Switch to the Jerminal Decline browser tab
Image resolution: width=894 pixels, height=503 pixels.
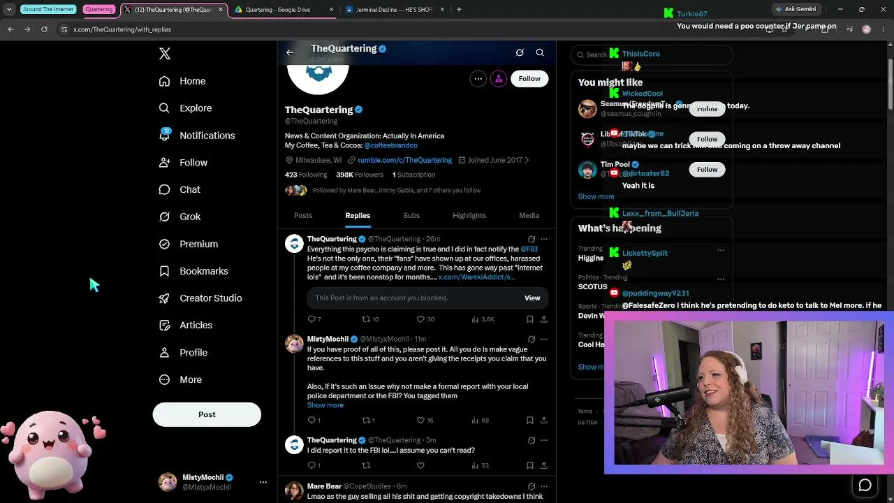(394, 10)
